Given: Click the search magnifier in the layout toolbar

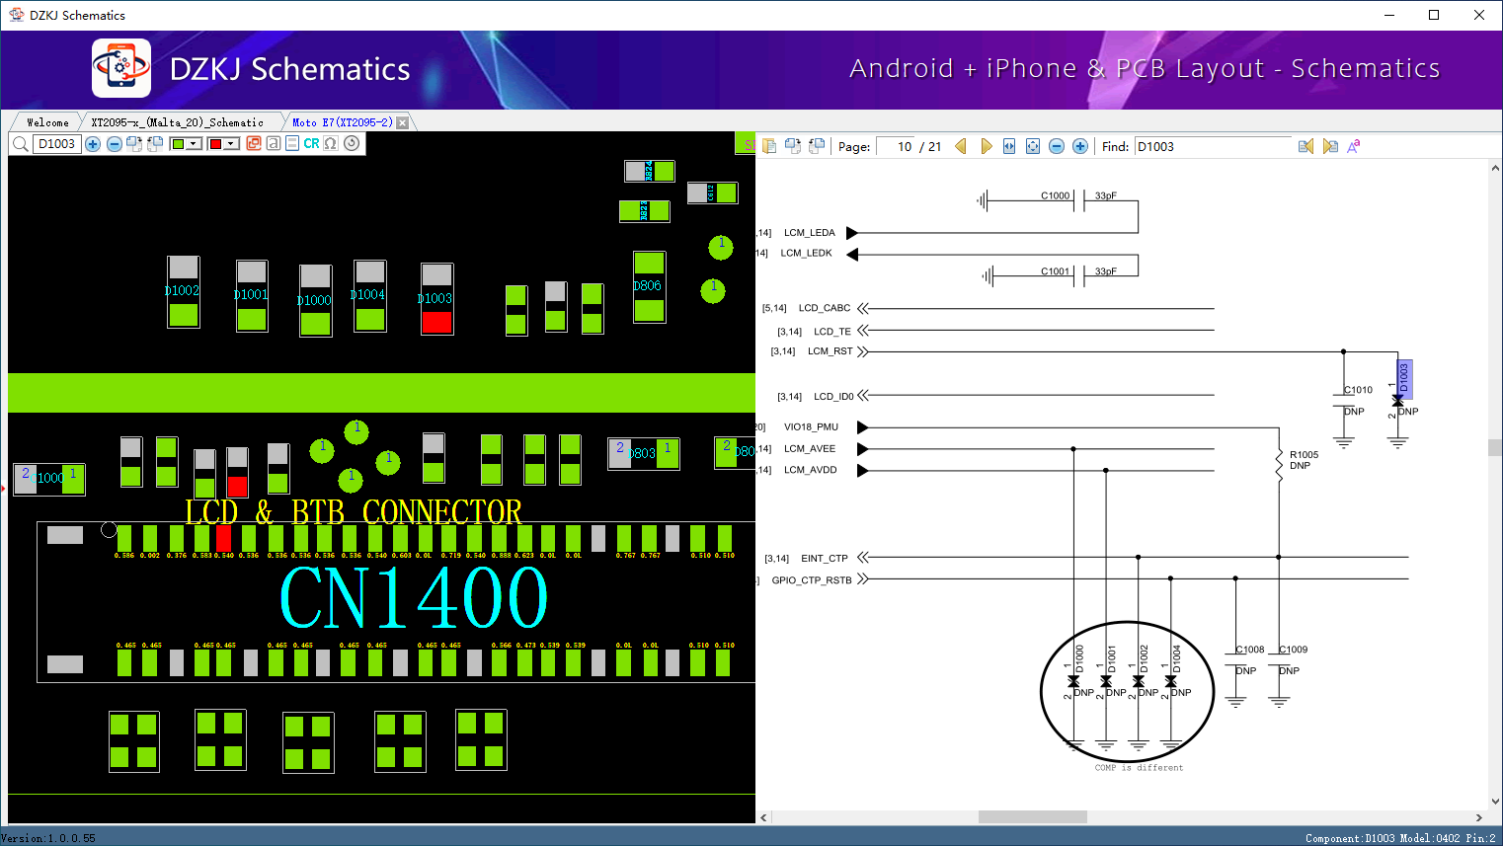Looking at the screenshot, I should point(20,144).
